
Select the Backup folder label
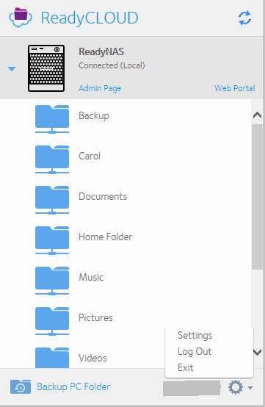click(94, 116)
